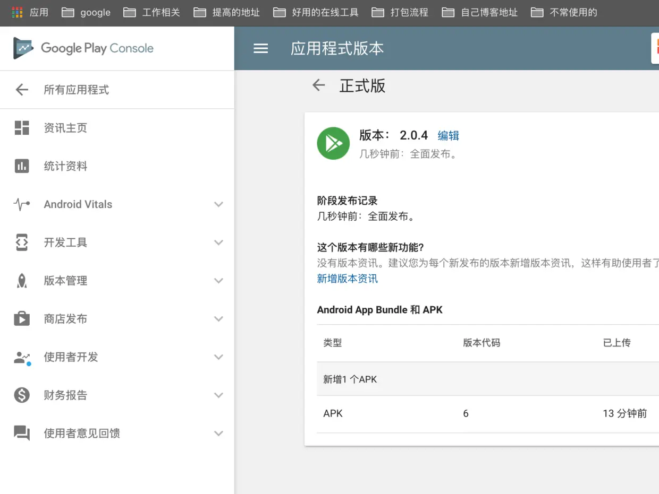This screenshot has height=494, width=659.
Task: Click 编辑 next to version 2.0.4
Action: 448,135
